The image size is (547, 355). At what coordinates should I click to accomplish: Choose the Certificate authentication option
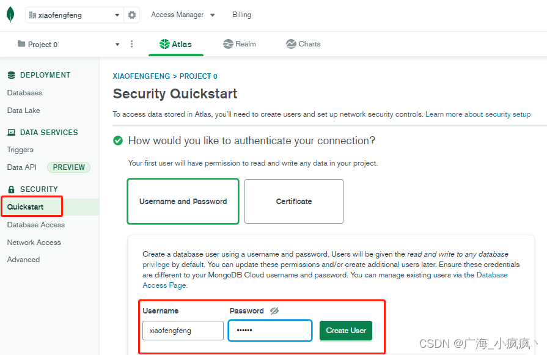coord(293,201)
